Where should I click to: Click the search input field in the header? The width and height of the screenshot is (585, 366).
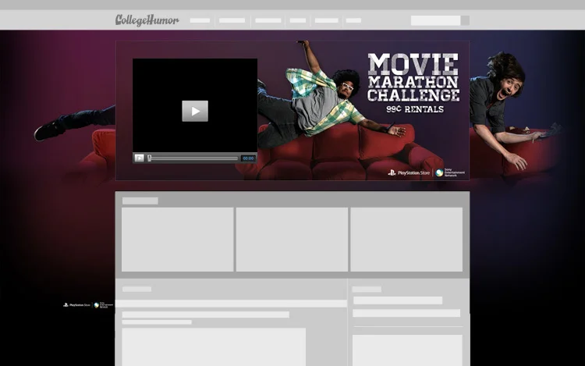click(x=435, y=20)
